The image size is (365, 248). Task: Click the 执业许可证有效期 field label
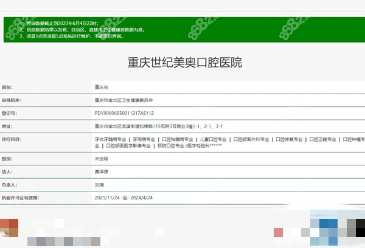coord(21,198)
